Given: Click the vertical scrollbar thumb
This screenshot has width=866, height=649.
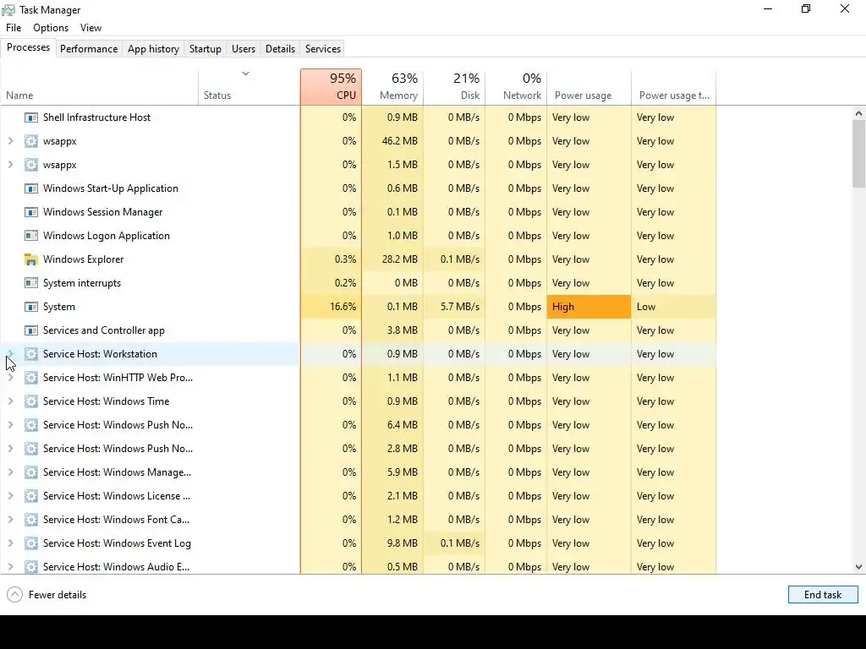Looking at the screenshot, I should (858, 154).
